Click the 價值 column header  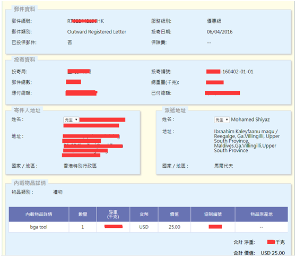click(x=175, y=214)
